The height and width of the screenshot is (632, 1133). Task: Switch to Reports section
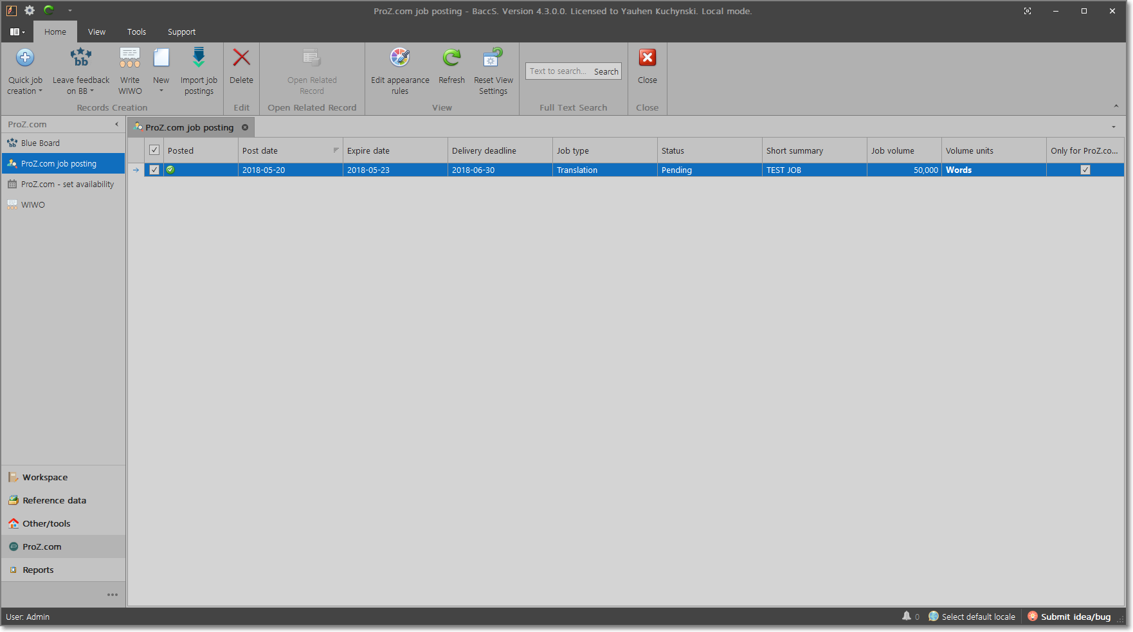tap(63, 570)
